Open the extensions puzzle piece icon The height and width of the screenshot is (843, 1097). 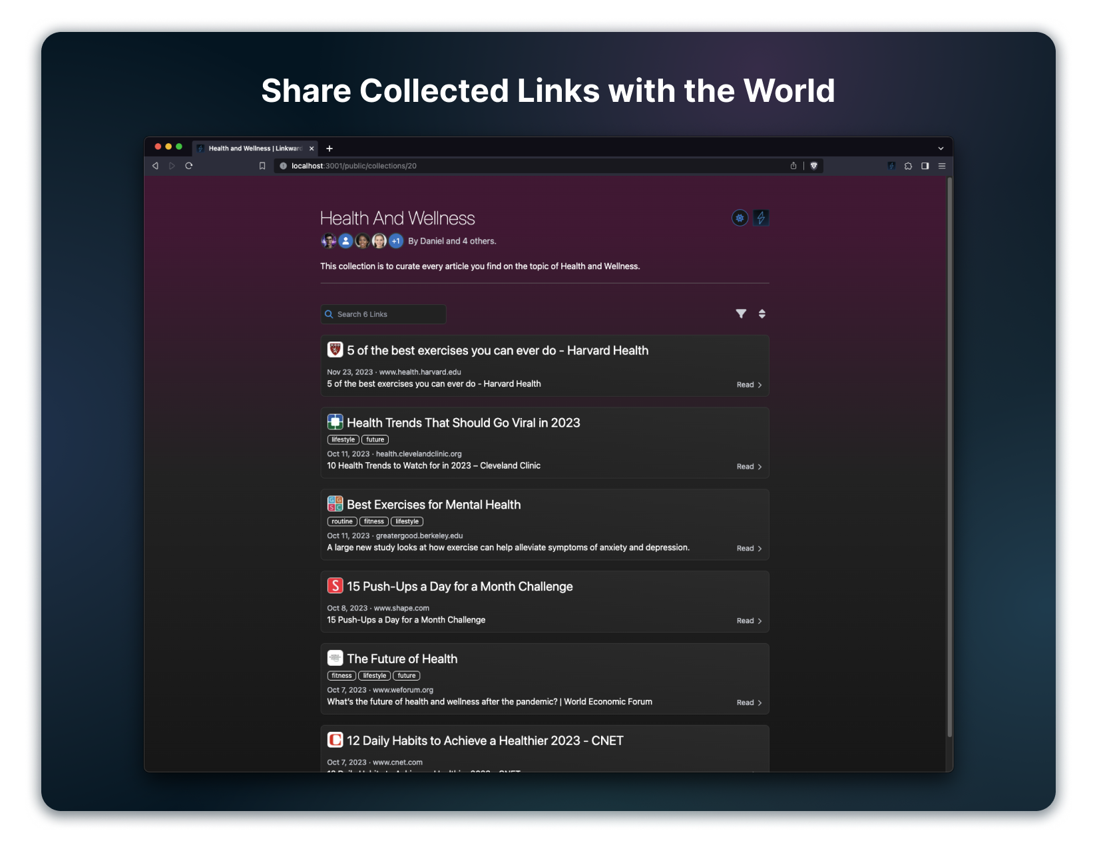(908, 166)
